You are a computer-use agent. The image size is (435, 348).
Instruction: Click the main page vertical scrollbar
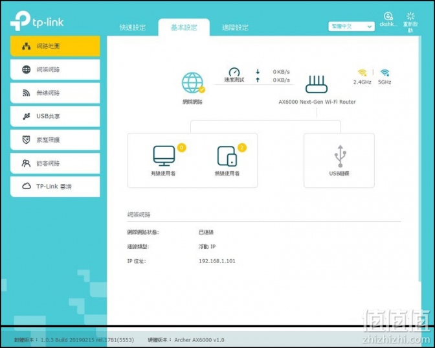click(x=419, y=158)
